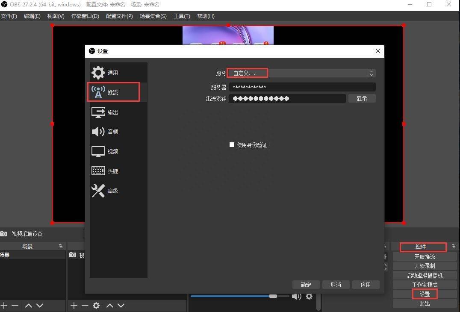Viewport: 460px width, 312px height.
Task: Click 开始推流 in controls panel
Action: (425, 256)
